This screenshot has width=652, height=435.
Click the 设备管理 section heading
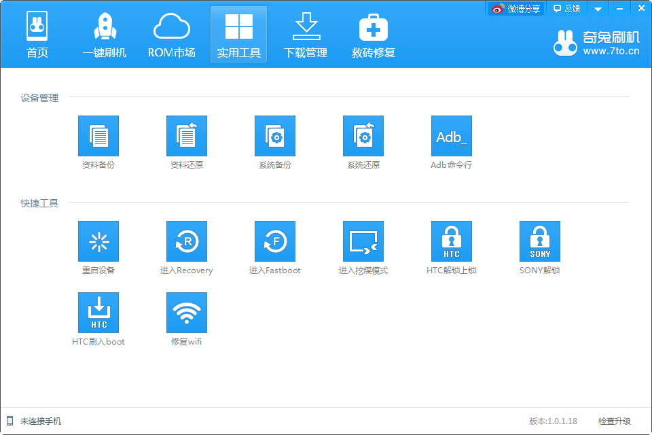(39, 98)
